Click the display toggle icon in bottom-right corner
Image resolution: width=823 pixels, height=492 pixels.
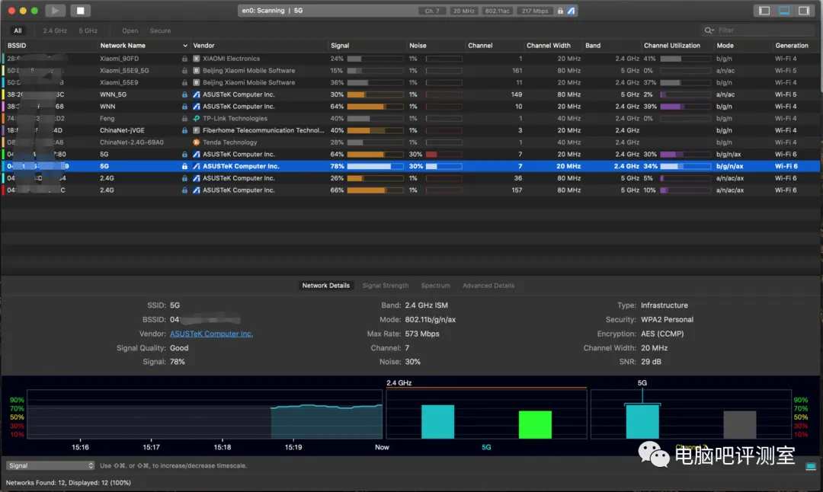pos(810,466)
